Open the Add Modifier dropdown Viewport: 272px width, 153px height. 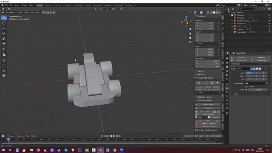(x=250, y=64)
